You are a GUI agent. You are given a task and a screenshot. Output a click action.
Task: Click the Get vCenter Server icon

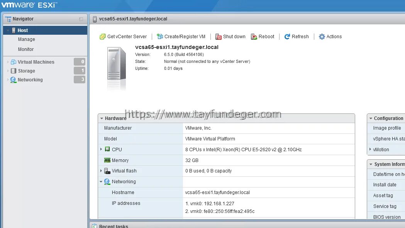pos(102,37)
